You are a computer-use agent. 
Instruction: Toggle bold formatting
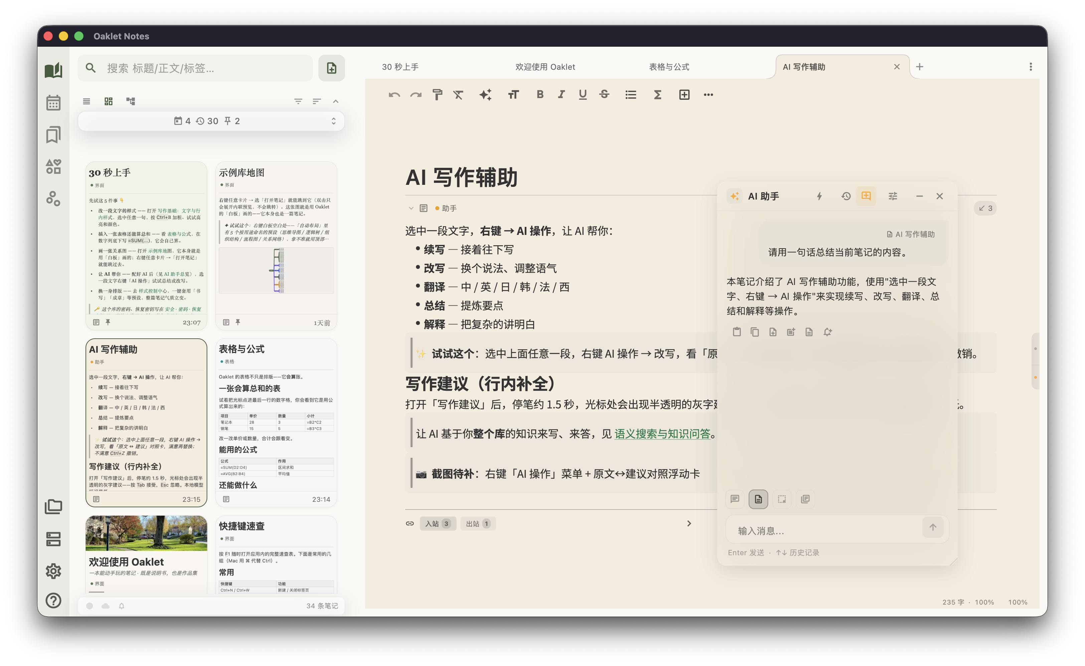tap(540, 95)
